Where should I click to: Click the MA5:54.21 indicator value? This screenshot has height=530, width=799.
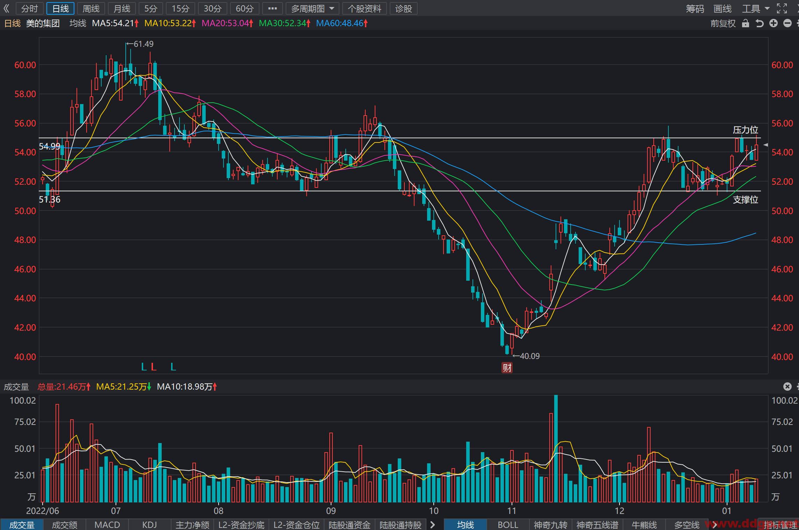click(x=115, y=23)
